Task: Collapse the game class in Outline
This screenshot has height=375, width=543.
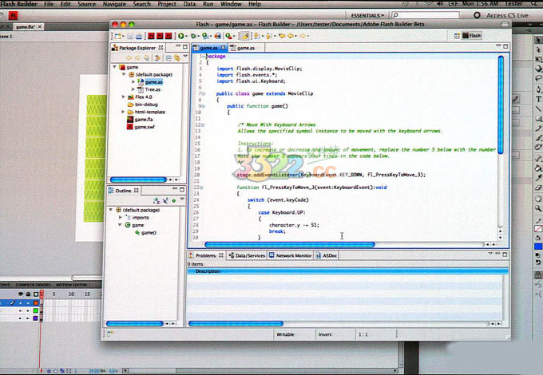Action: 120,225
